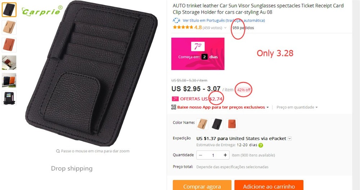The height and width of the screenshot is (190, 360).
Task: Click the quantity input field
Action: (x=213, y=155)
